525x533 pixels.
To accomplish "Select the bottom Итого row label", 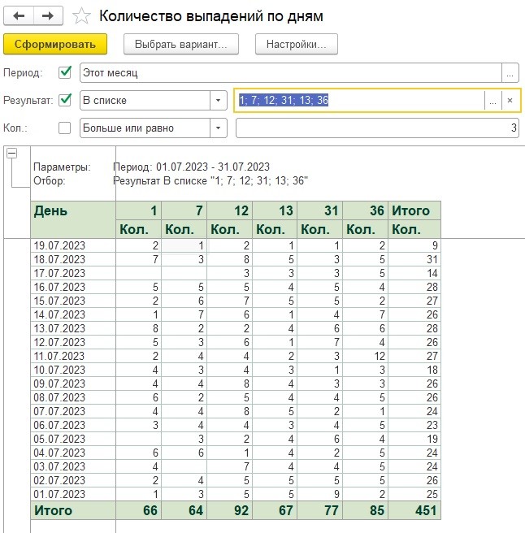I will pos(73,510).
